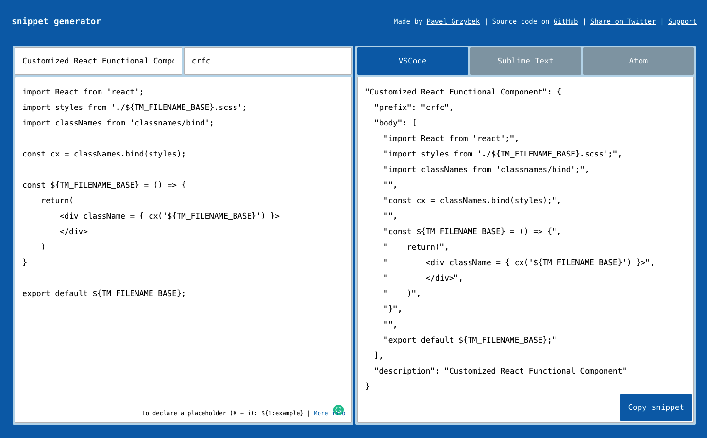Image resolution: width=707 pixels, height=438 pixels.
Task: Open the More info placeholder link
Action: pos(329,413)
